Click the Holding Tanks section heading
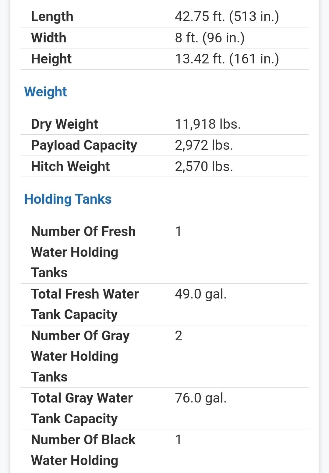This screenshot has height=473, width=329. click(x=68, y=199)
